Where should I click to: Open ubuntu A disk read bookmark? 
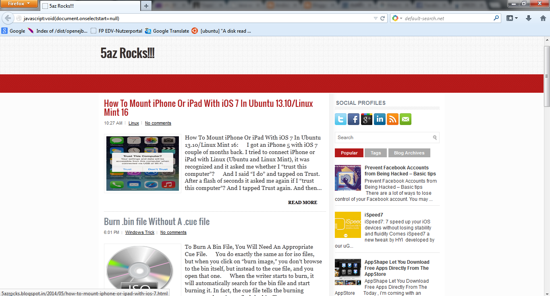(221, 31)
